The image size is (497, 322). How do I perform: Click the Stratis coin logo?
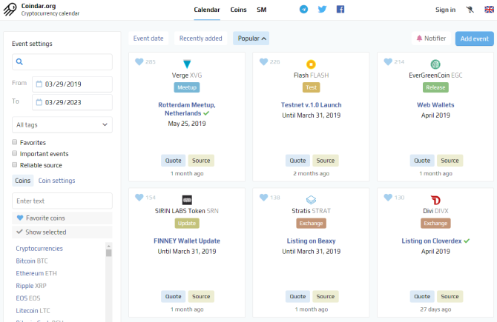coord(311,200)
